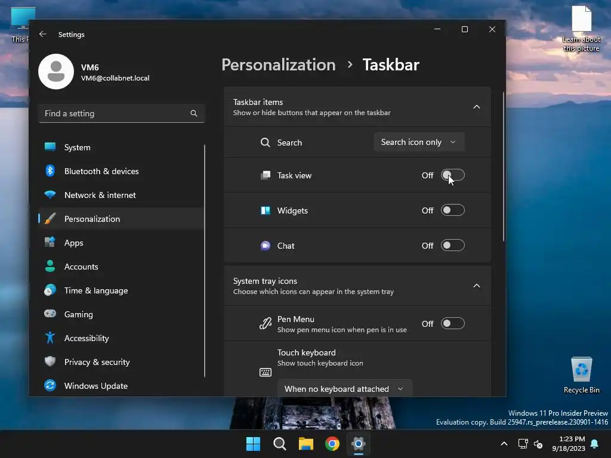The width and height of the screenshot is (611, 458).
Task: Click the Settings gear icon on taskbar
Action: tap(359, 444)
